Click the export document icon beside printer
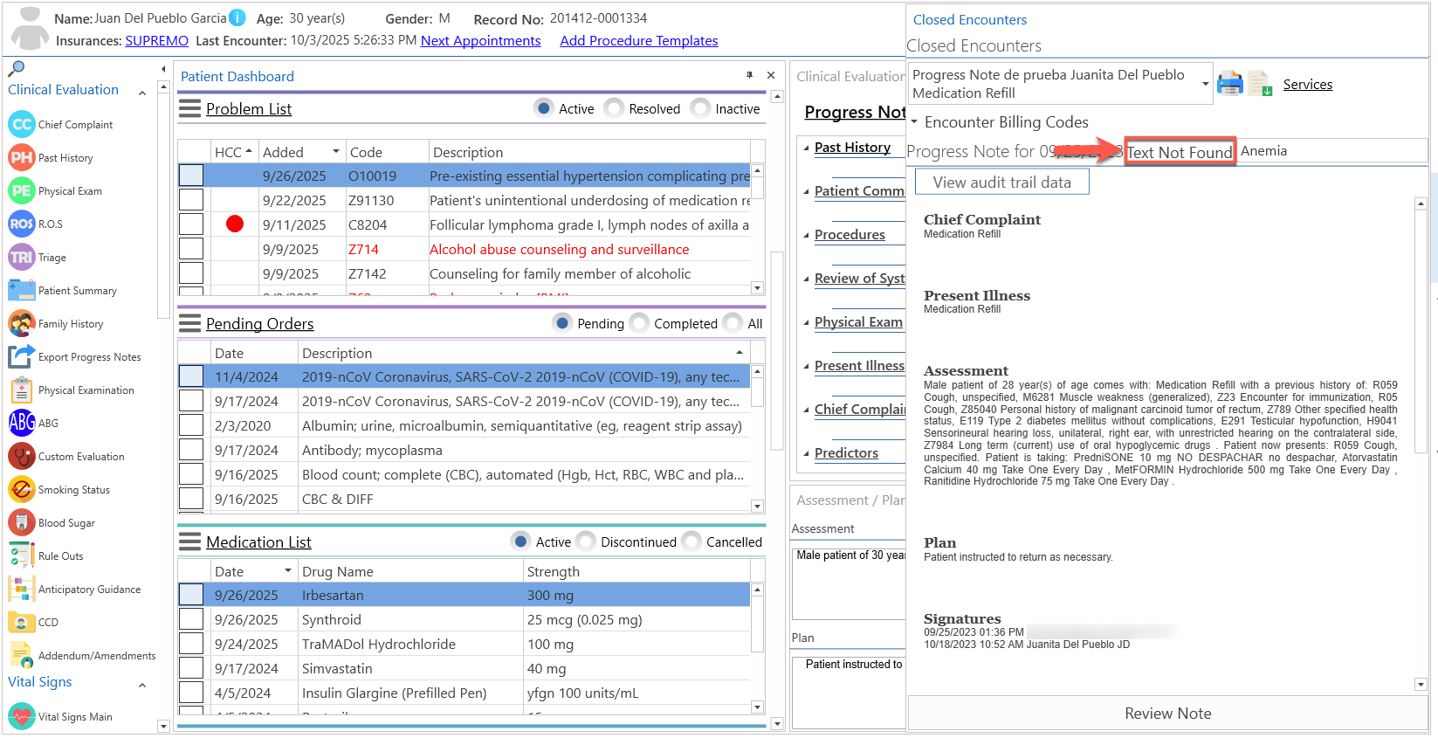The height and width of the screenshot is (738, 1438). click(x=1259, y=84)
